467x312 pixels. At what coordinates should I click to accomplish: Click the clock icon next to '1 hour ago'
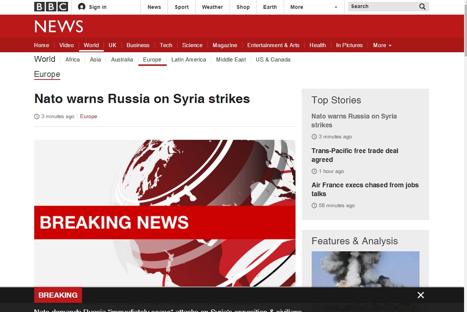tap(314, 171)
